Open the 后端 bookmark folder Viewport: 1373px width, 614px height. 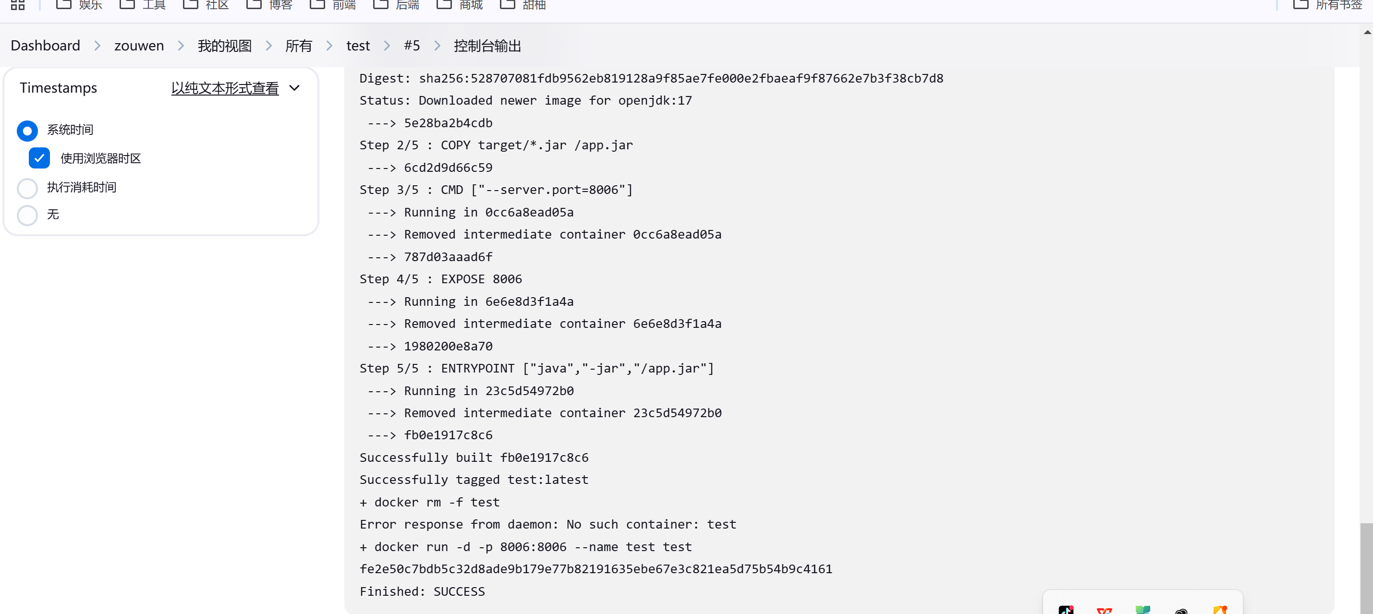(x=396, y=5)
